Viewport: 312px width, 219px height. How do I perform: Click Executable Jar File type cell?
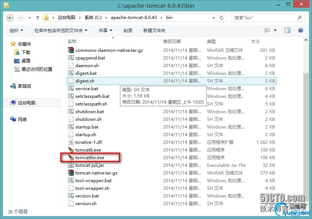pos(226,165)
